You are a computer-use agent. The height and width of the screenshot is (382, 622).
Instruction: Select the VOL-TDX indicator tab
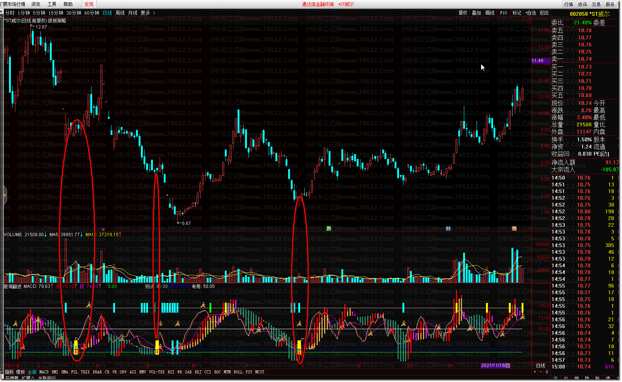coord(157,372)
